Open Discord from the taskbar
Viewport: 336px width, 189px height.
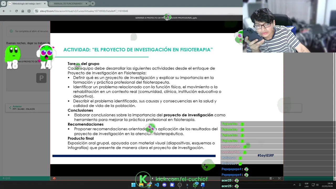[164, 185]
